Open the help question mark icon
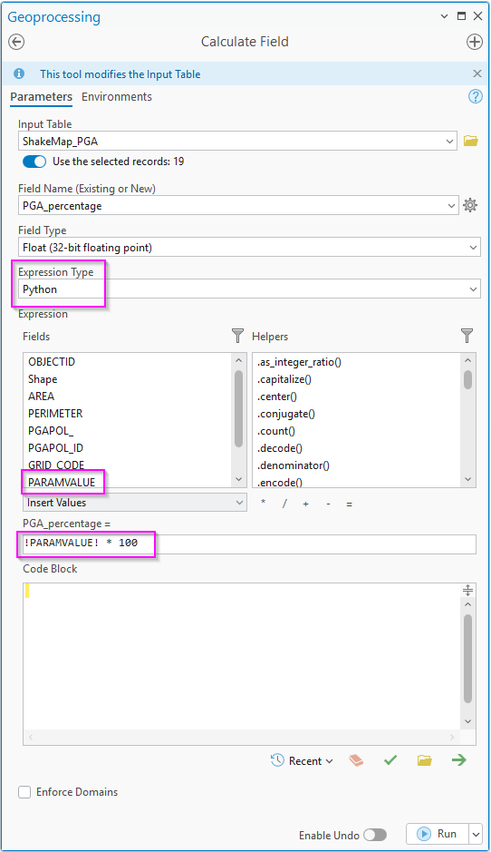The image size is (491, 852). [476, 97]
